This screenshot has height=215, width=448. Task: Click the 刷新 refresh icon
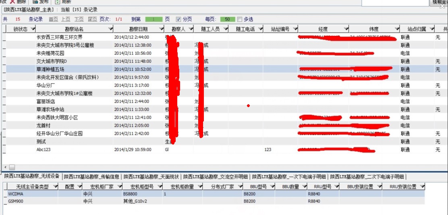(58, 2)
